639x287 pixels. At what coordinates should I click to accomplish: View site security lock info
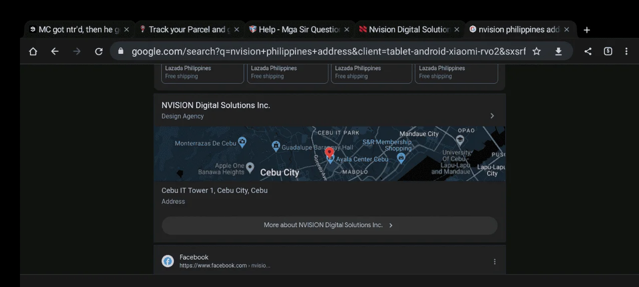point(120,51)
